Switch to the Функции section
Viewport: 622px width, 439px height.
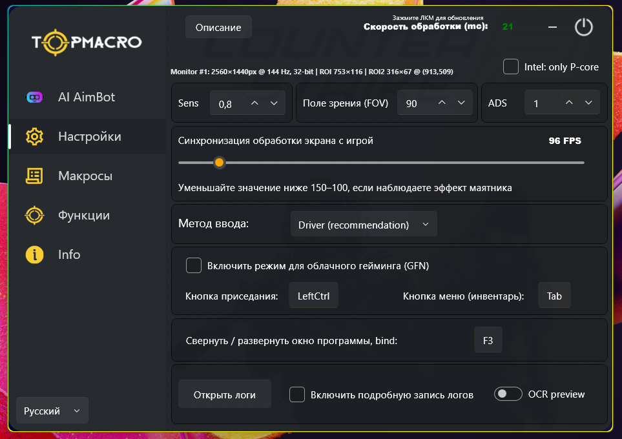(84, 216)
